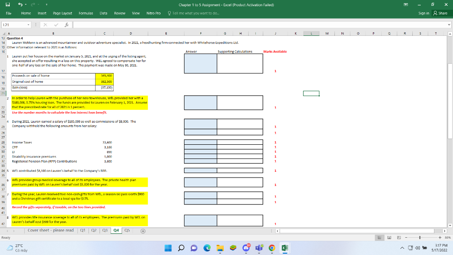
Task: Switch to Normal view icon
Action: [x=379, y=238]
